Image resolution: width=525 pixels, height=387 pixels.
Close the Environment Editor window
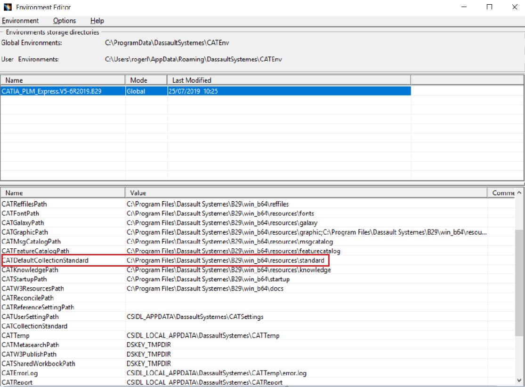[x=515, y=7]
